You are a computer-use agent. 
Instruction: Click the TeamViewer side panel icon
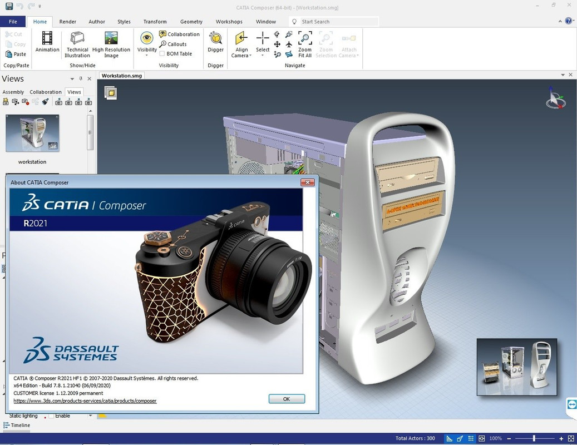click(x=572, y=404)
